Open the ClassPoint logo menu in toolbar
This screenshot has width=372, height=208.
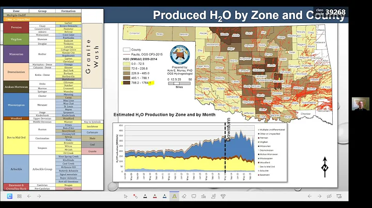[9, 196]
